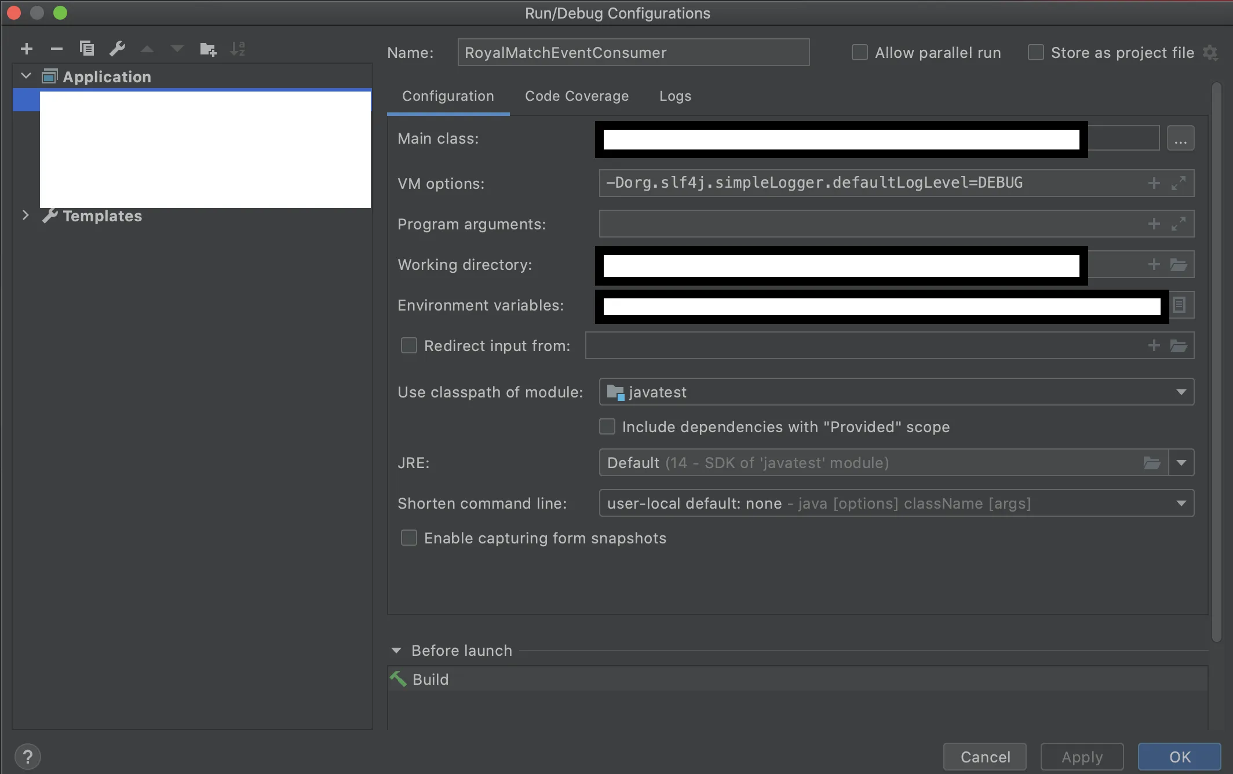1233x774 pixels.
Task: Open the Logs tab
Action: tap(675, 96)
